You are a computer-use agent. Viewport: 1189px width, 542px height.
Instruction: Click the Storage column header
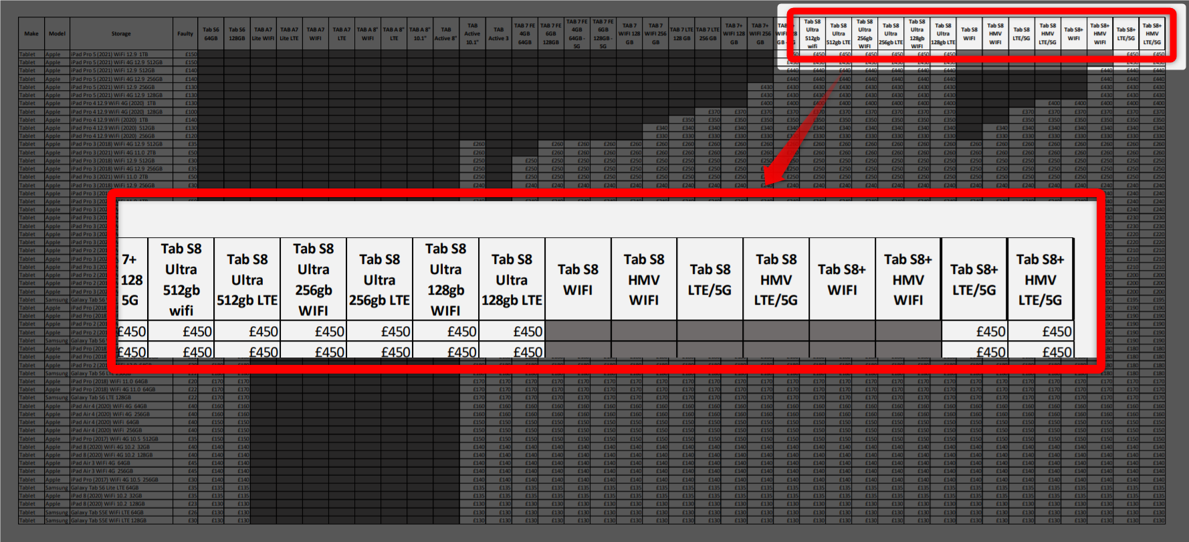(x=121, y=34)
